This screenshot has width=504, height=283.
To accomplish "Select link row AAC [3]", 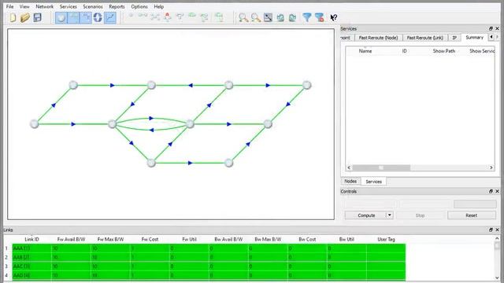I will [209, 266].
